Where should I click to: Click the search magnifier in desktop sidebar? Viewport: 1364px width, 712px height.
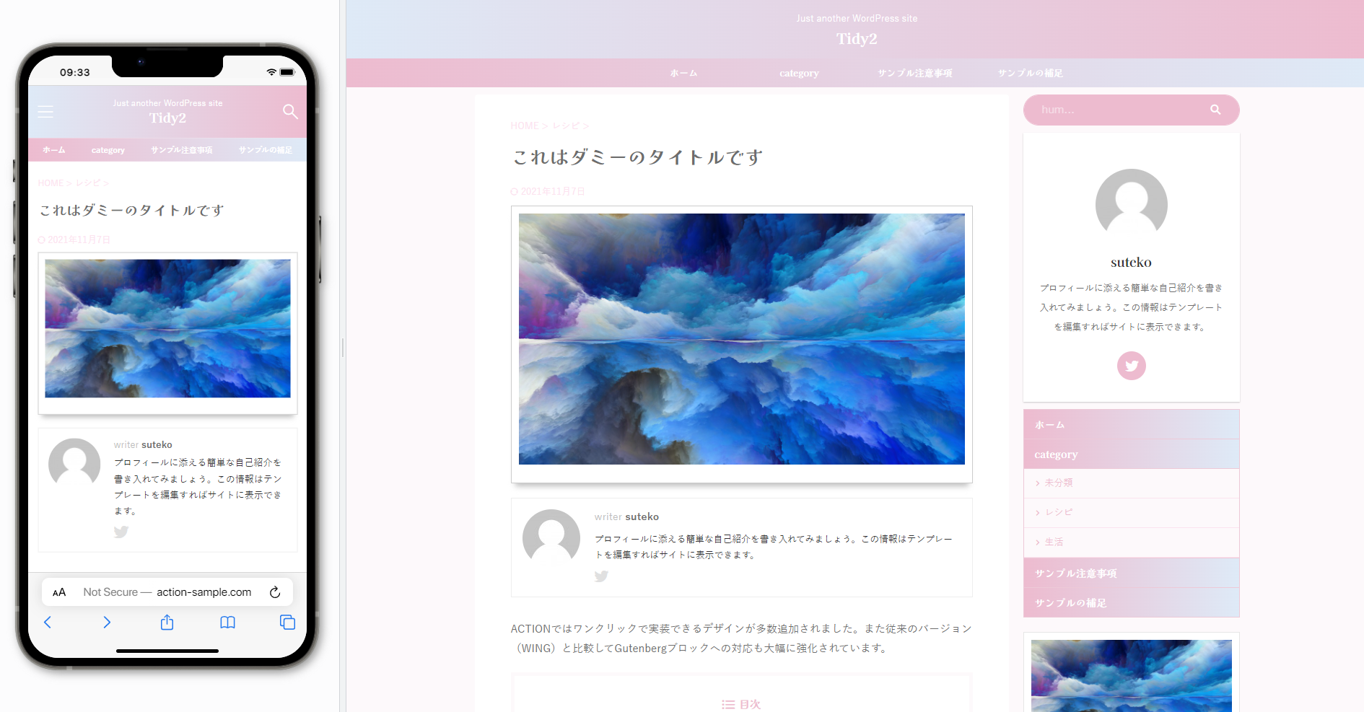[1215, 110]
